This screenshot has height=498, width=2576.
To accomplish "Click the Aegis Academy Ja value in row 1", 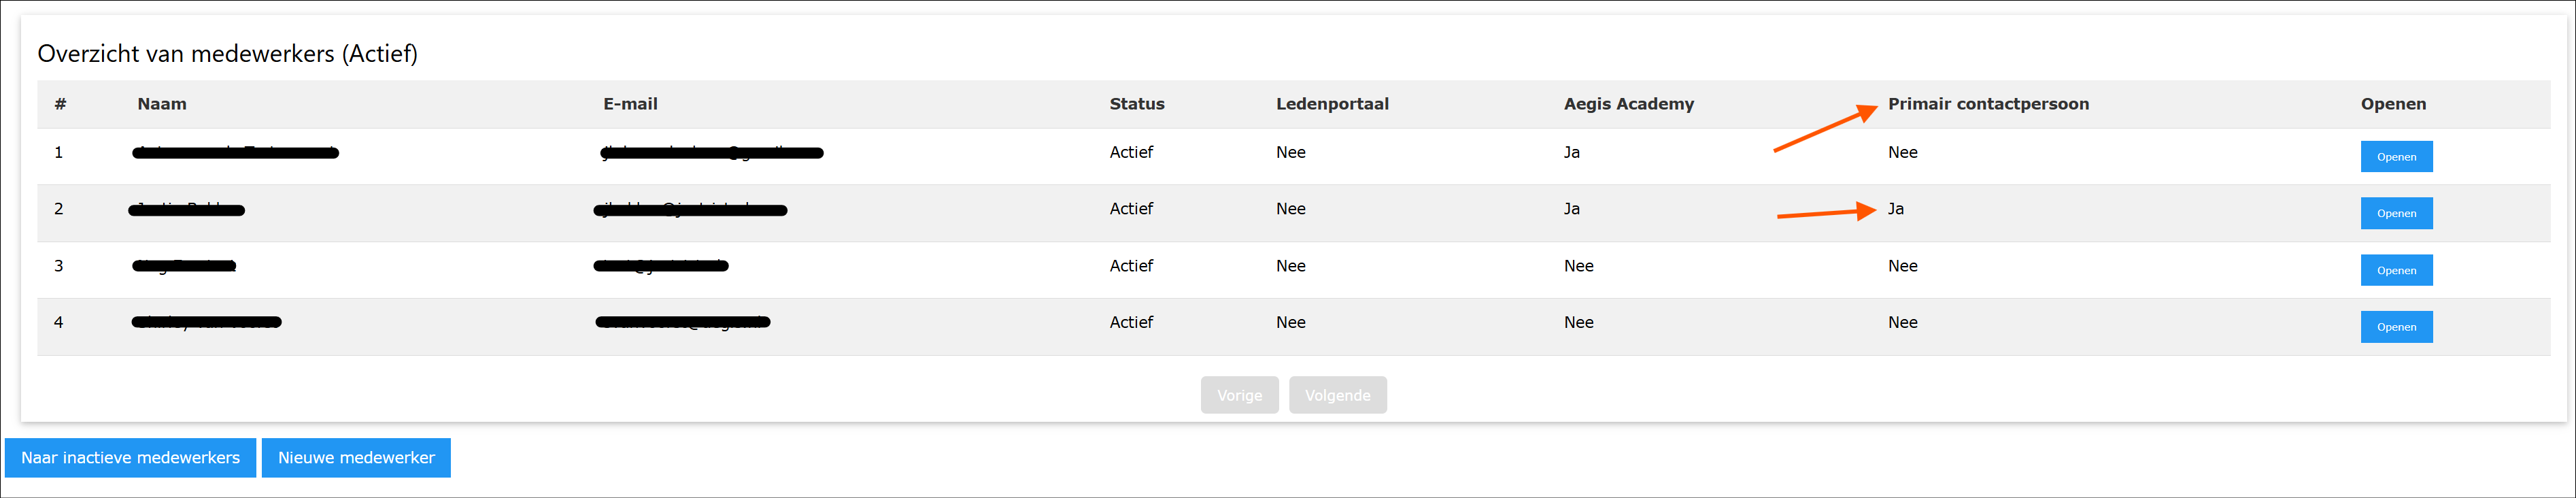I will (x=1572, y=152).
